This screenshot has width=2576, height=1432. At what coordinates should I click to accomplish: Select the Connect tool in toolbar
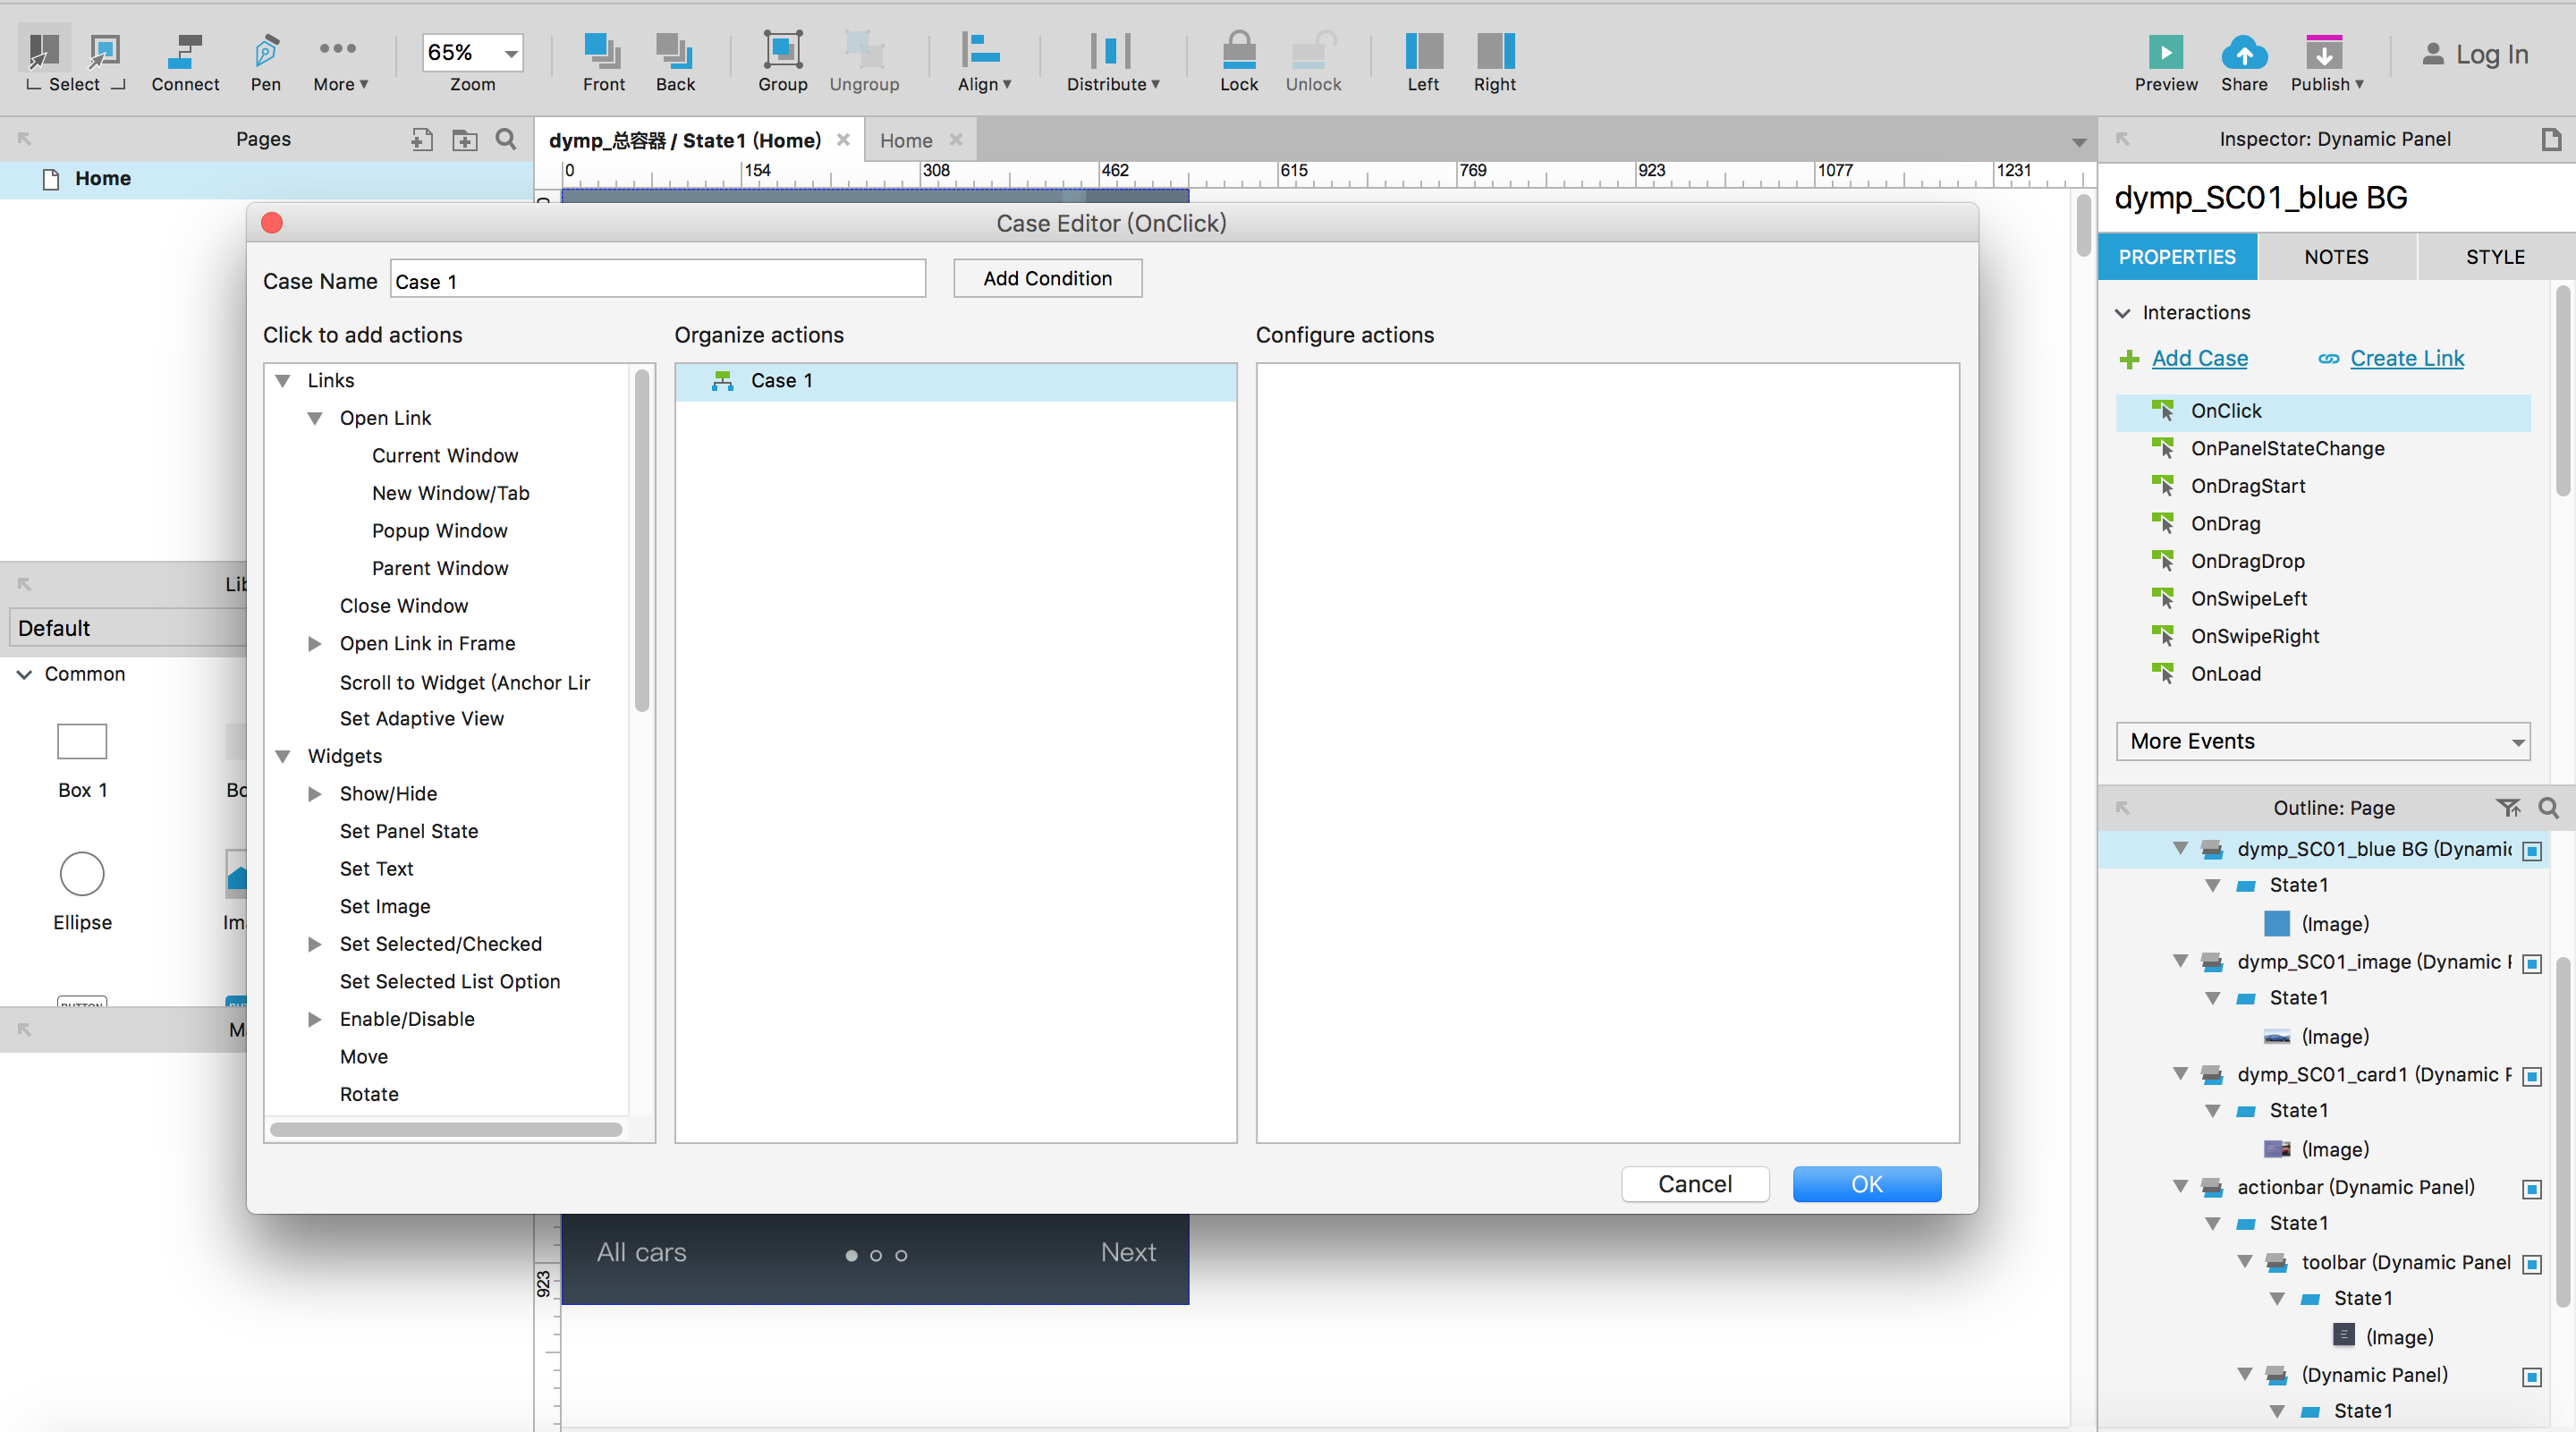[185, 52]
